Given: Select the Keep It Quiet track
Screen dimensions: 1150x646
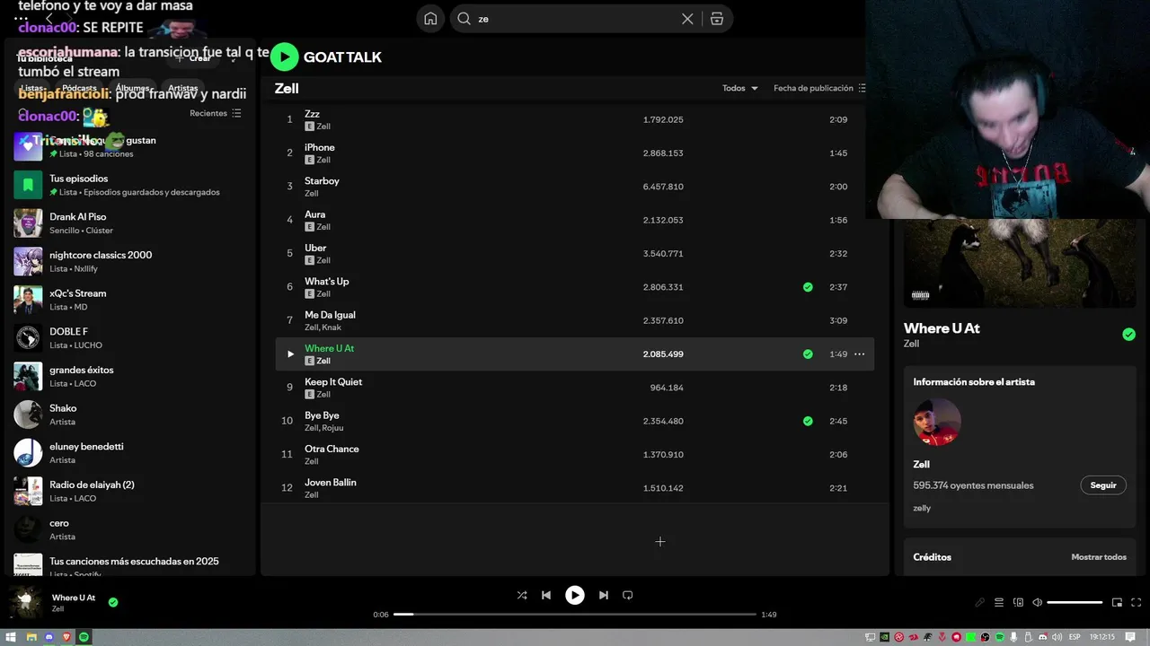Looking at the screenshot, I should (575, 388).
